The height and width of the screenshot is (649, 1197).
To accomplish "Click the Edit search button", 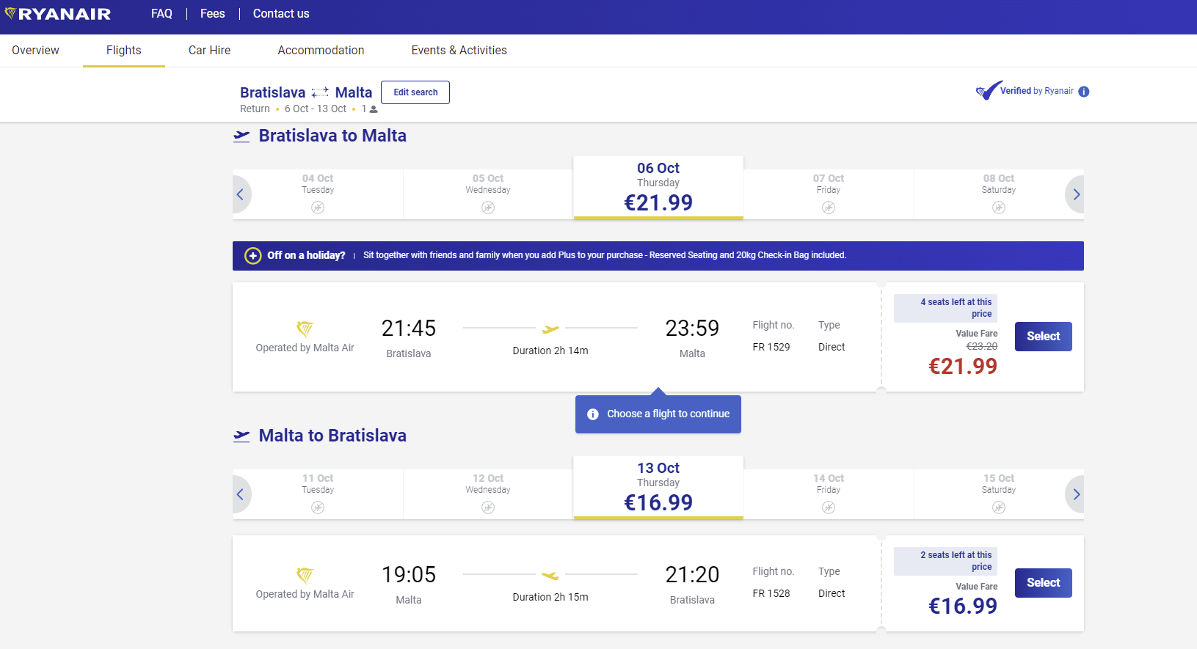I will click(415, 92).
